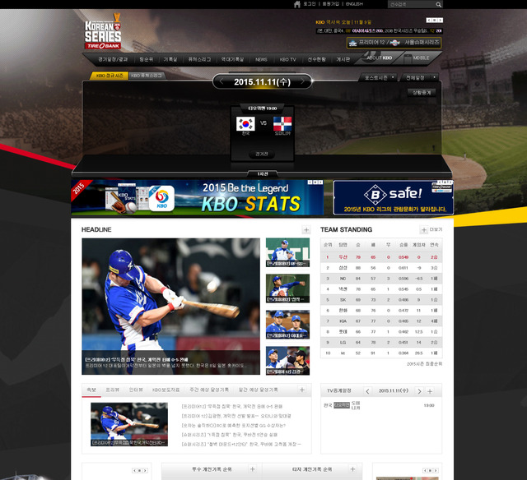Open thumbnail of two players in blue caps
The height and width of the screenshot is (480, 527).
[x=287, y=325]
